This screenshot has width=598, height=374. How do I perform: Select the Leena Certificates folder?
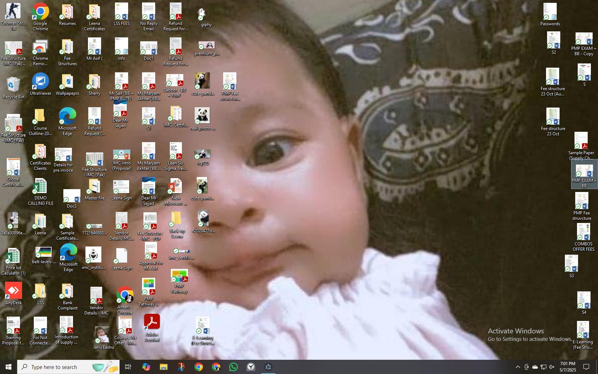(94, 17)
